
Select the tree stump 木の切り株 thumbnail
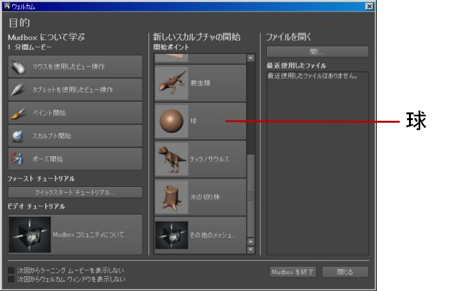click(172, 197)
